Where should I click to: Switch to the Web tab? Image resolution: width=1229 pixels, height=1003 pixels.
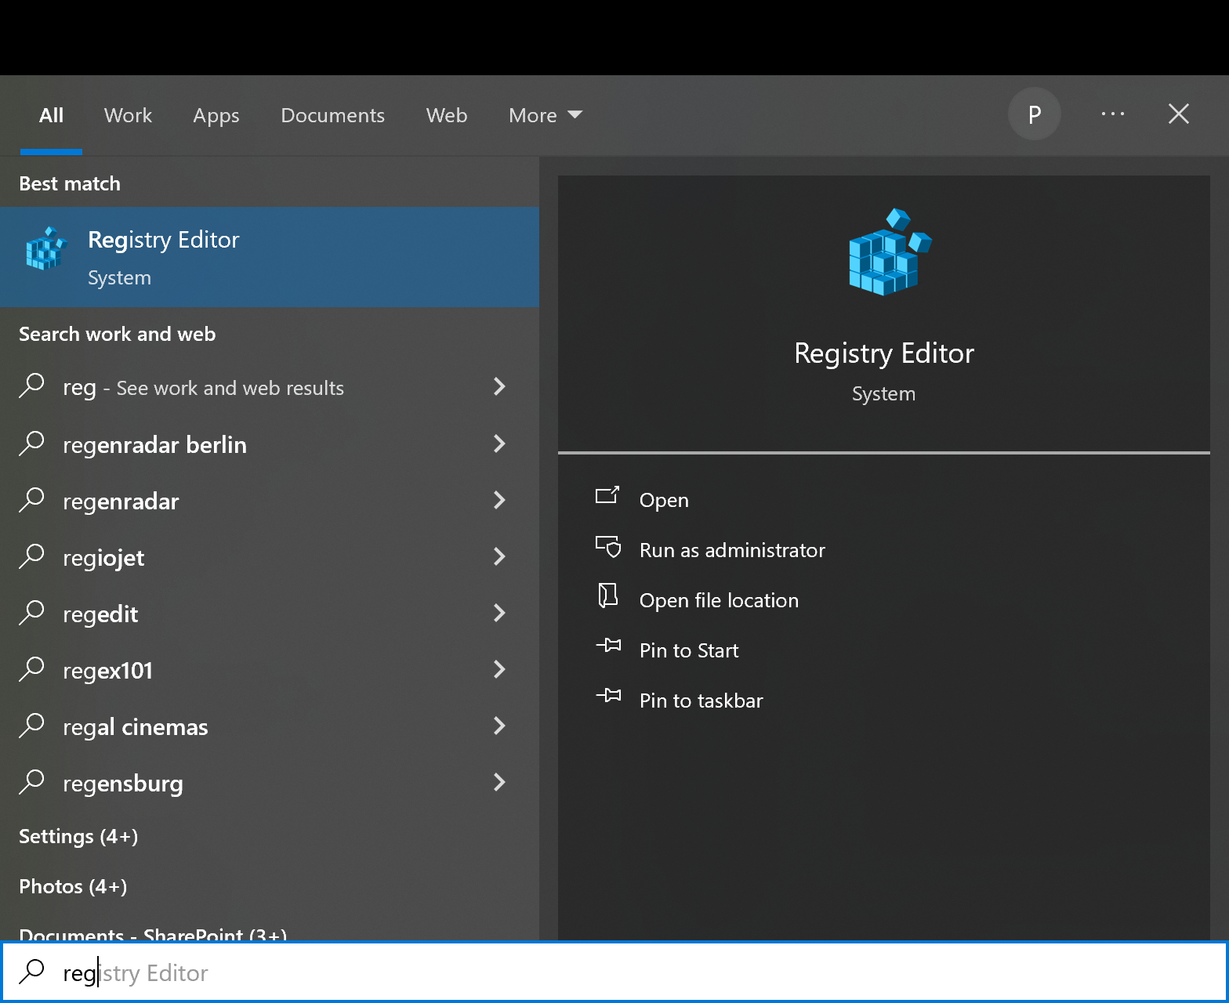[x=447, y=115]
